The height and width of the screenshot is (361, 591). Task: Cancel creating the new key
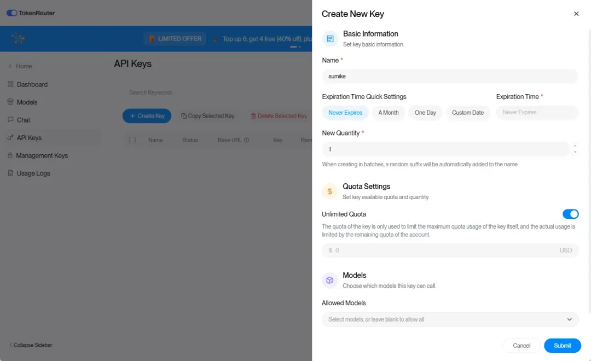522,346
